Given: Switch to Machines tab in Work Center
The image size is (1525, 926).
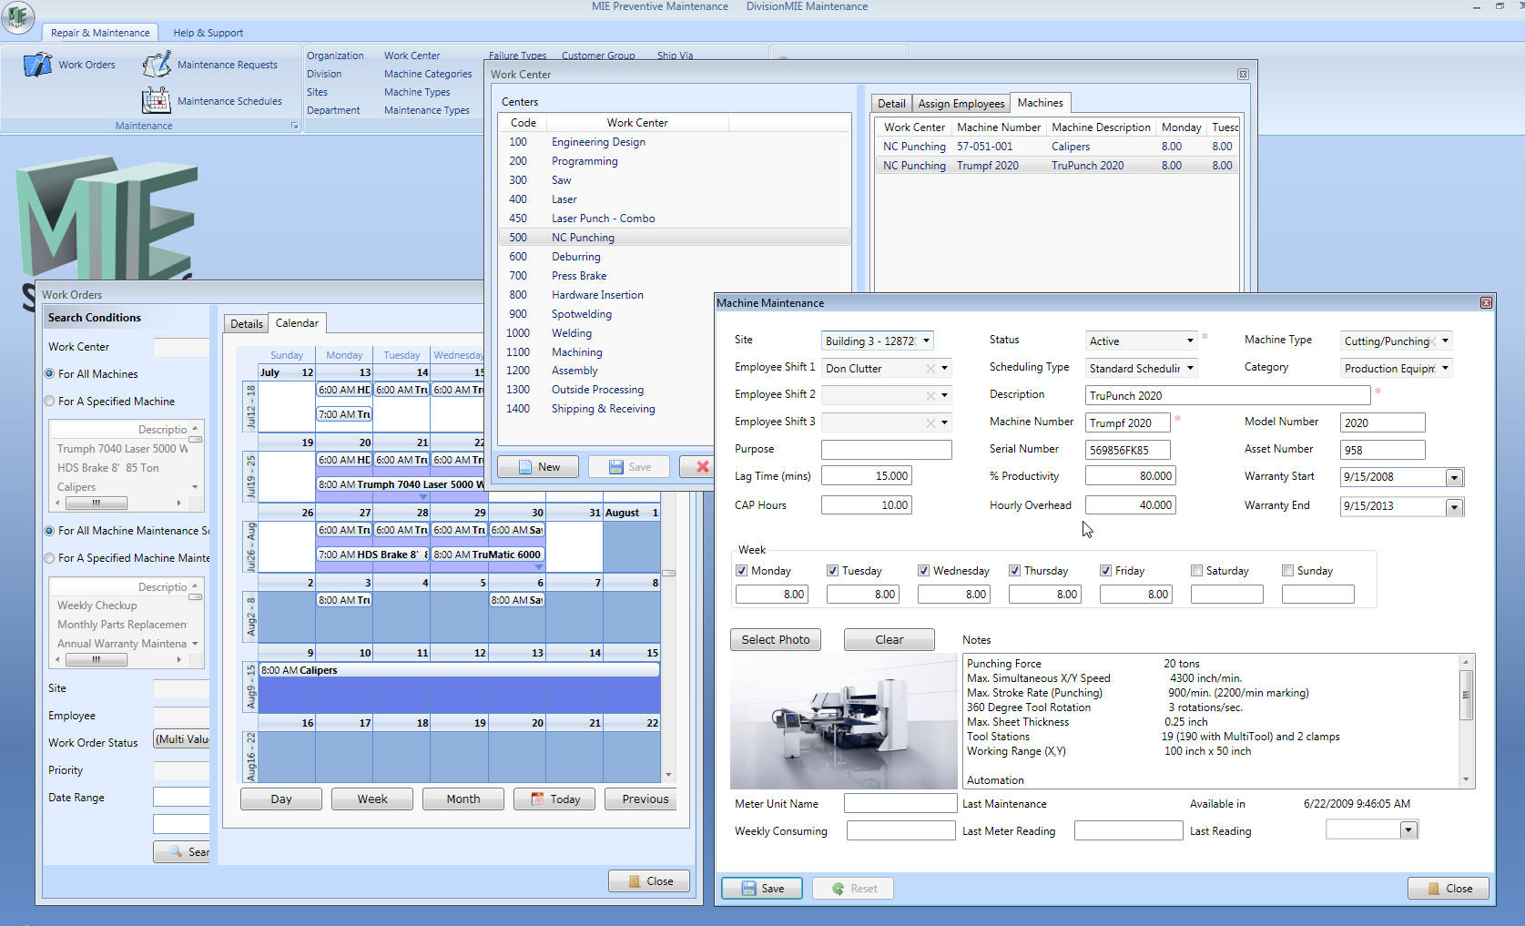Looking at the screenshot, I should click(1040, 103).
